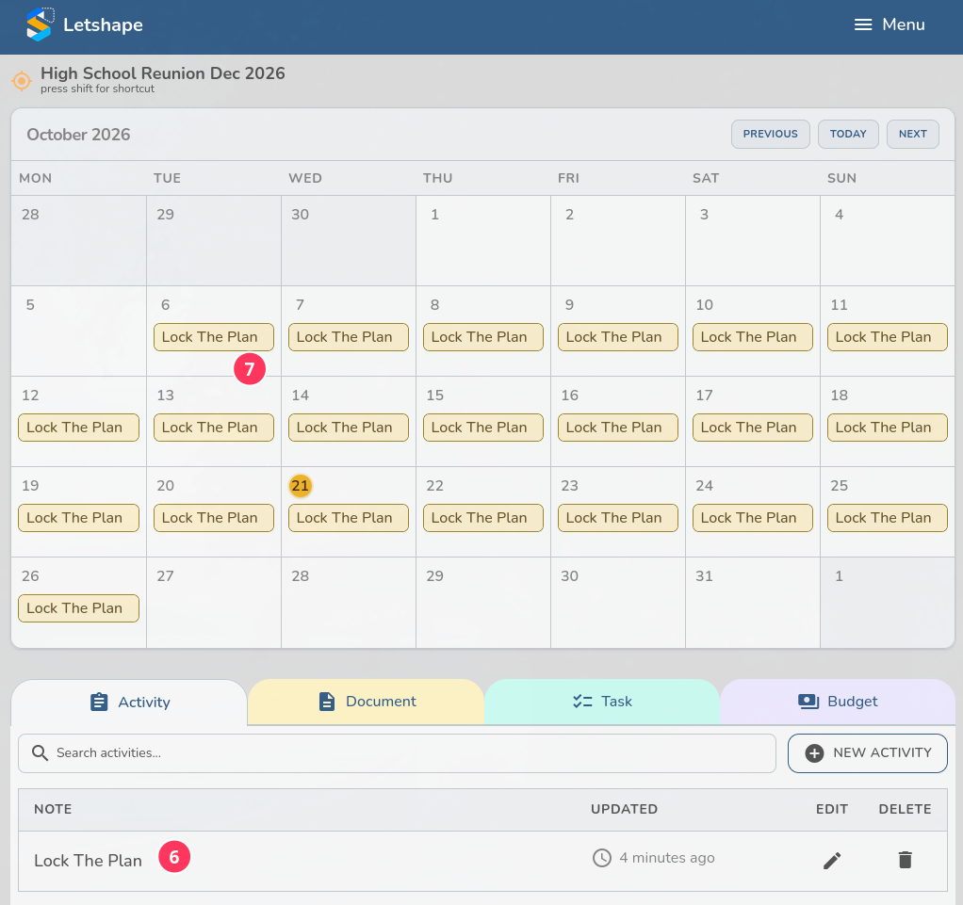Screen dimensions: 963x905
Task: Click the clock icon next to 4 minutes ago
Action: point(601,858)
